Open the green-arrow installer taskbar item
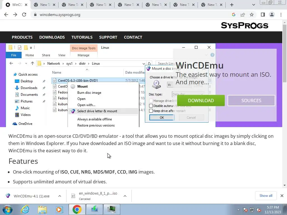This screenshot has height=215, width=287. point(94,209)
